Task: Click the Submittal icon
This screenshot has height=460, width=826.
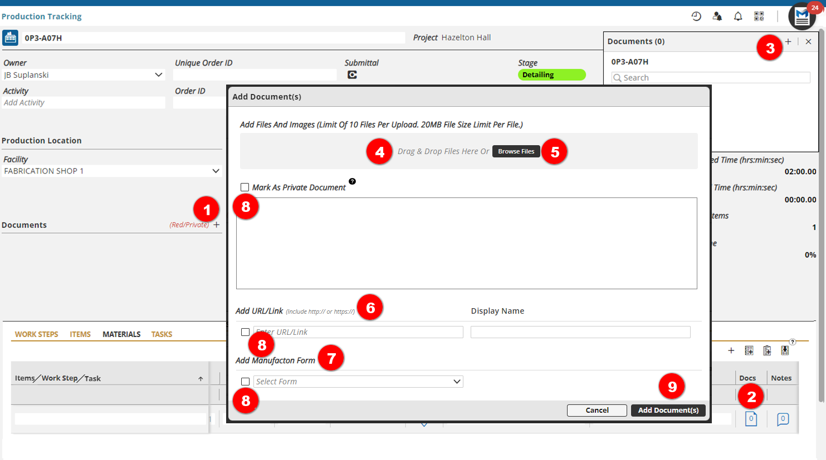Action: (x=352, y=75)
